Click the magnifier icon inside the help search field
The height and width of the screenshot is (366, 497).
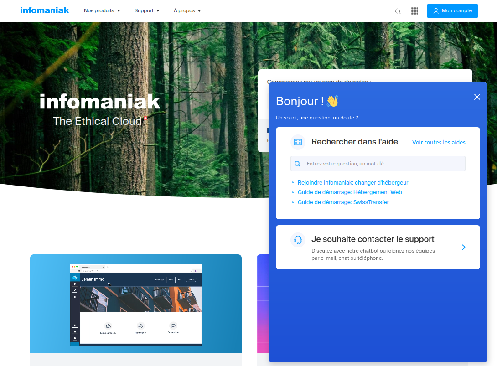tap(298, 164)
